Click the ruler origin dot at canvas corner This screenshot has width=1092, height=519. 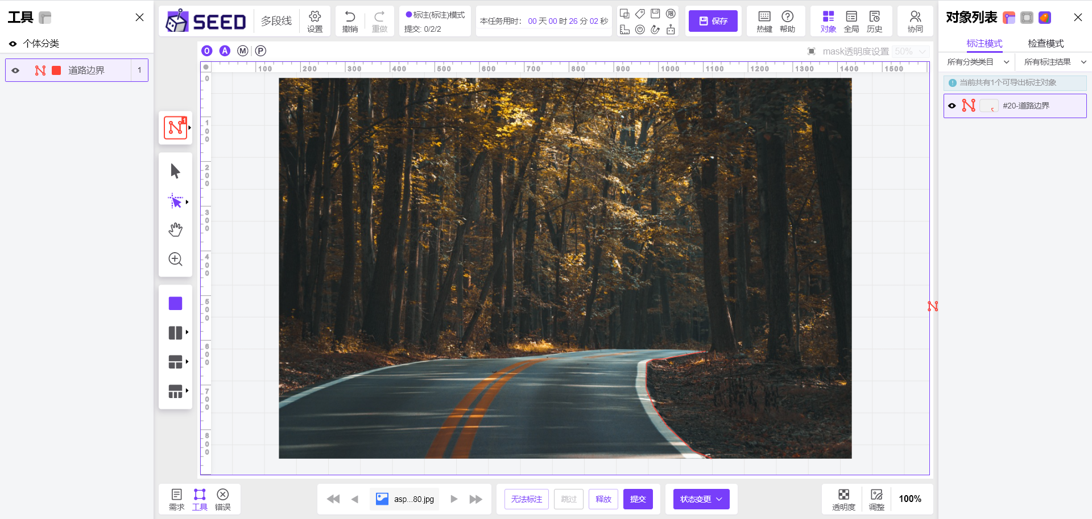[206, 67]
